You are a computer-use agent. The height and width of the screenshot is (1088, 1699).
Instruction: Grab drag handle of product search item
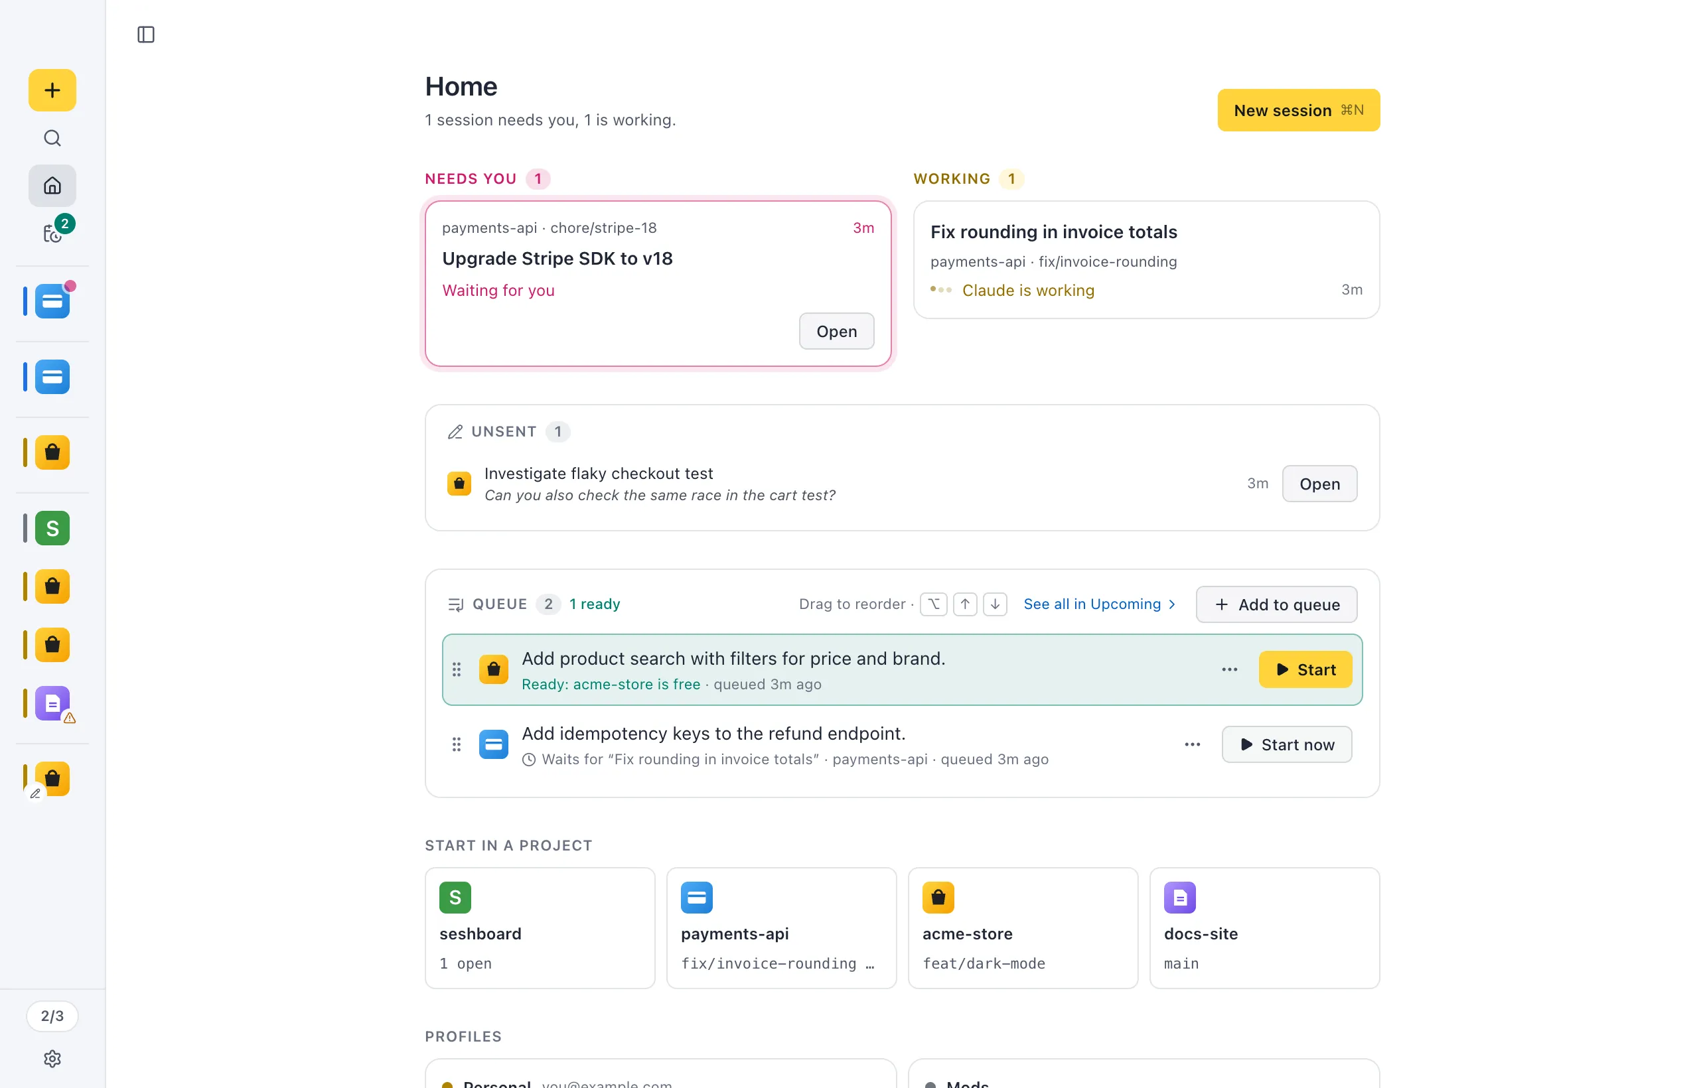[457, 669]
